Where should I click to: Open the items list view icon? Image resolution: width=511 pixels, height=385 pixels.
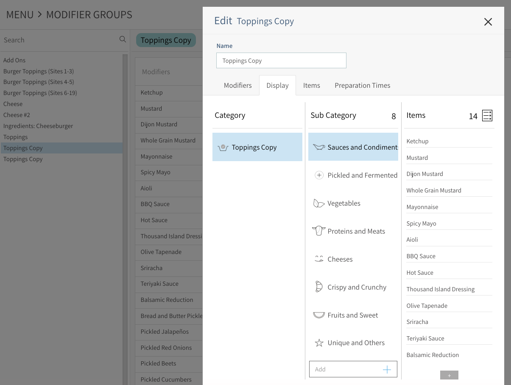[x=487, y=116]
